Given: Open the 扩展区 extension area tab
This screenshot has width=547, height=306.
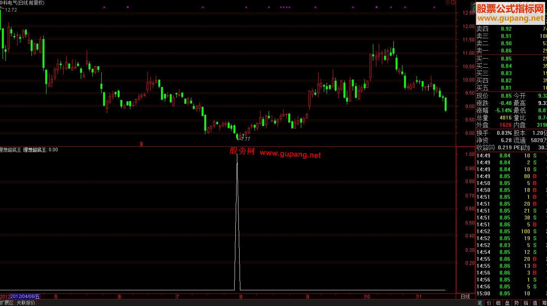Looking at the screenshot, I should 7,303.
